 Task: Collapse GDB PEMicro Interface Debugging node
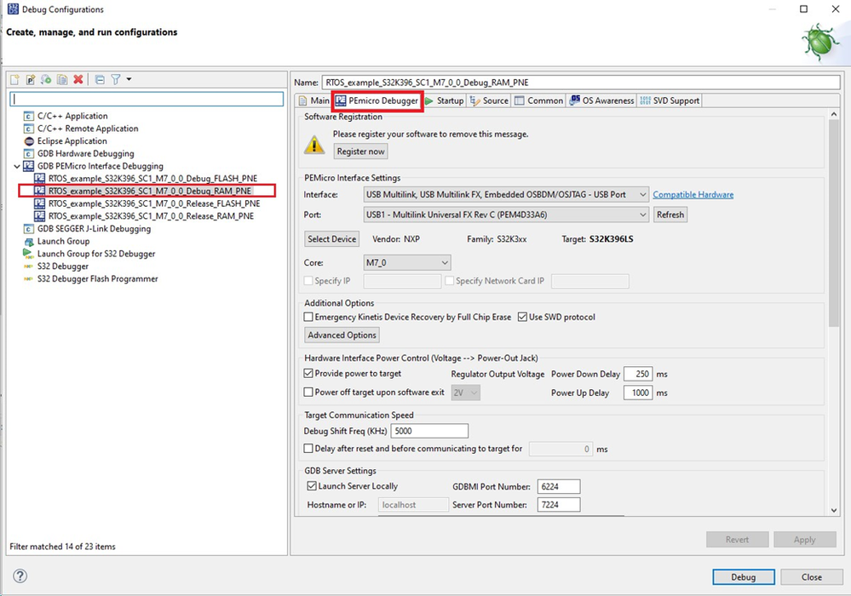(17, 166)
